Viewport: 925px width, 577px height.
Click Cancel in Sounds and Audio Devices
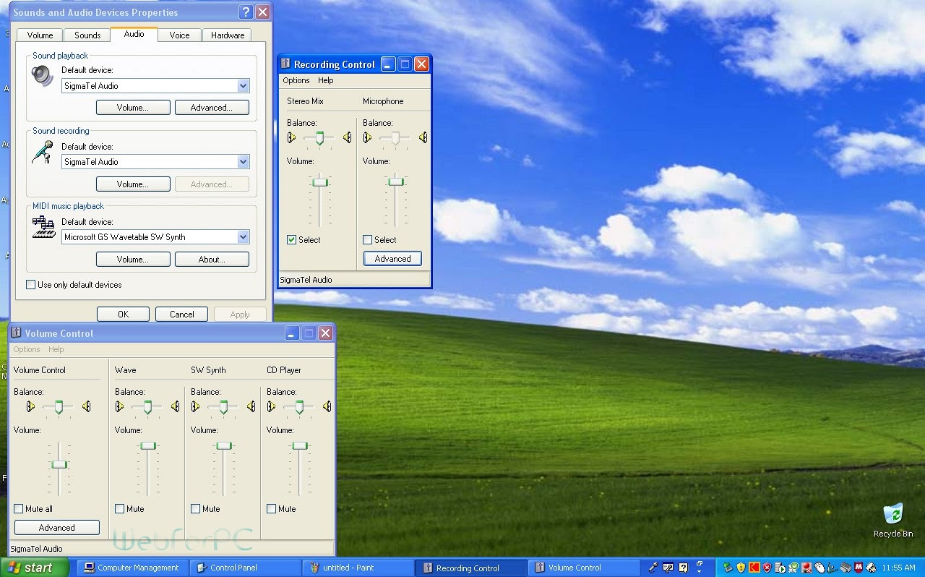[182, 315]
